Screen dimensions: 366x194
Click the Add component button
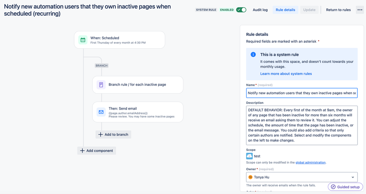[97, 151]
